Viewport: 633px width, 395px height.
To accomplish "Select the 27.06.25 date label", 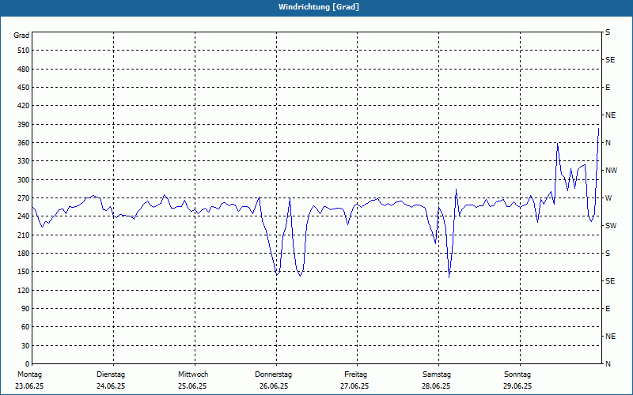I will point(354,386).
